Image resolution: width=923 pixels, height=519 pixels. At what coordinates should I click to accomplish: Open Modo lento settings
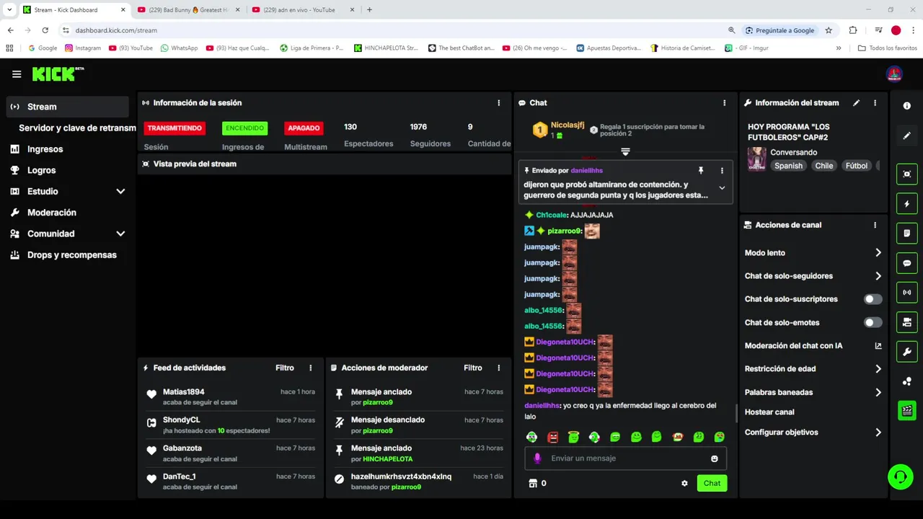pos(813,253)
